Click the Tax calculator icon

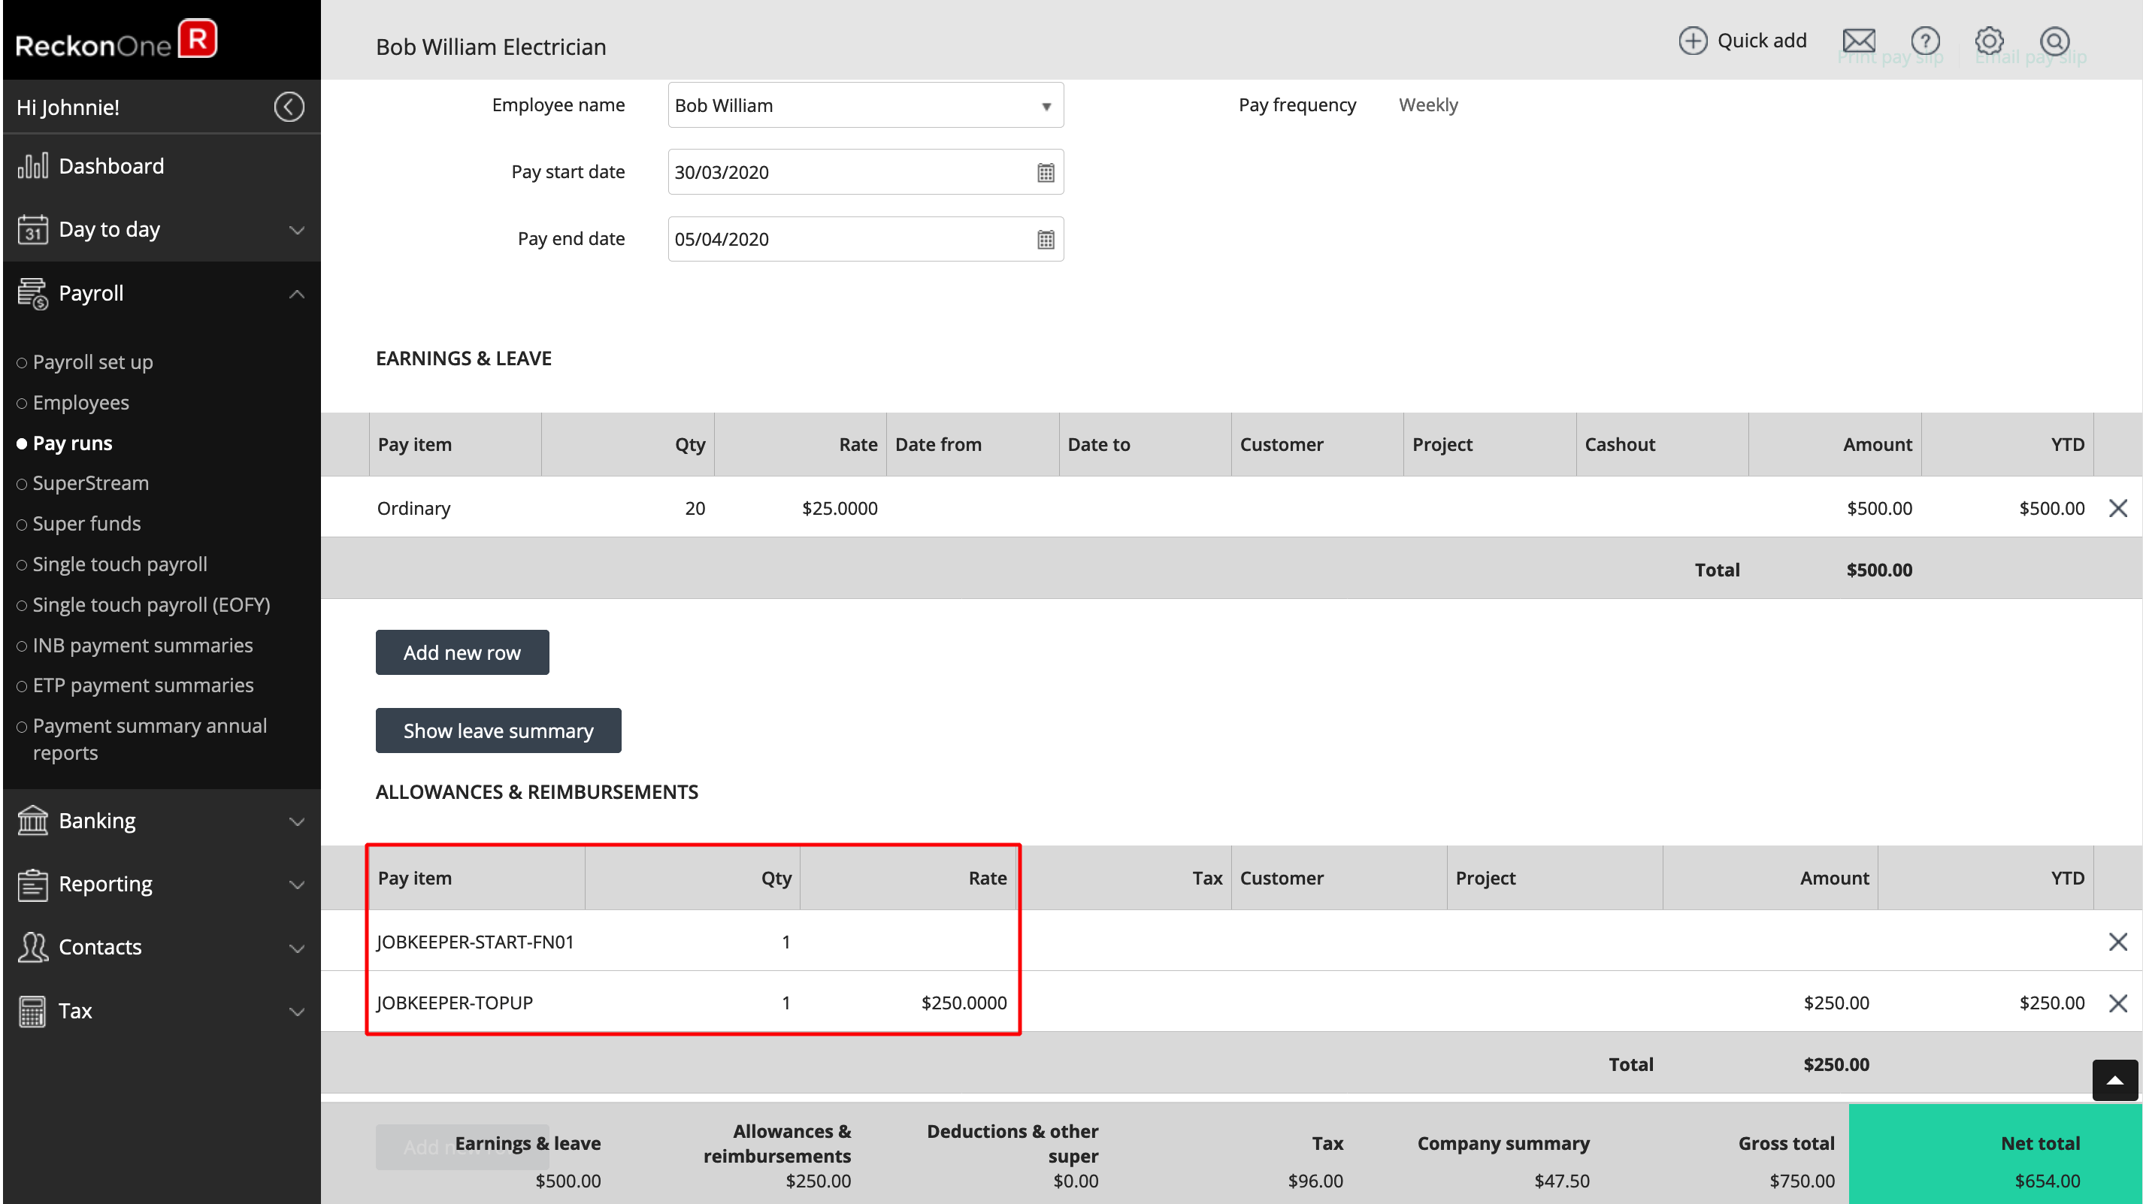32,1011
